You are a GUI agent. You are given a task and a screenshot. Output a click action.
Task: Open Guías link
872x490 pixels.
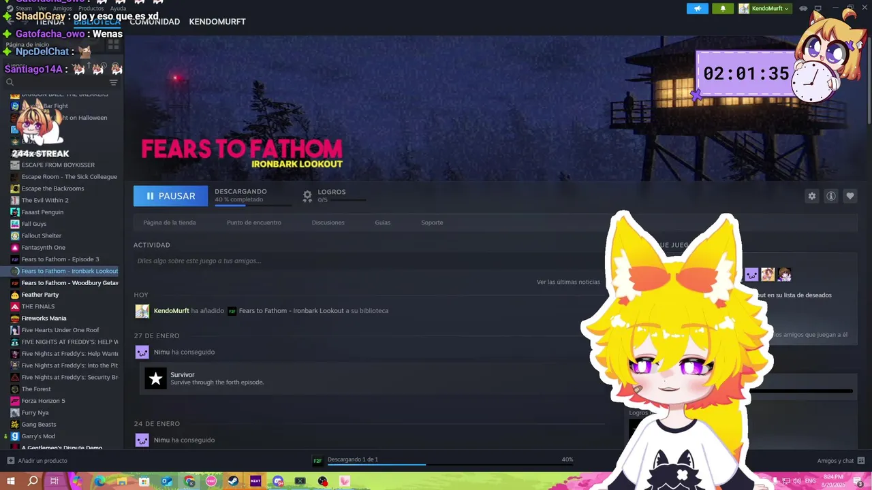pos(382,223)
